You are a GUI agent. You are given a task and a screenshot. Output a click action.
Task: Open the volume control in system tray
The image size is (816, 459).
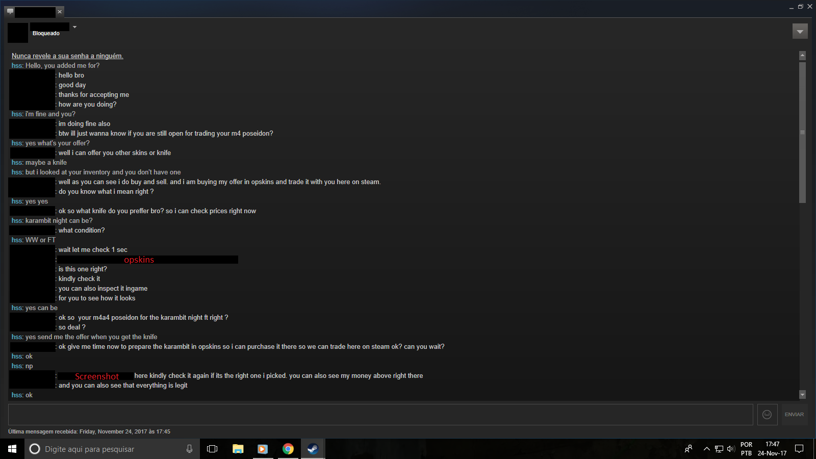tap(731, 449)
